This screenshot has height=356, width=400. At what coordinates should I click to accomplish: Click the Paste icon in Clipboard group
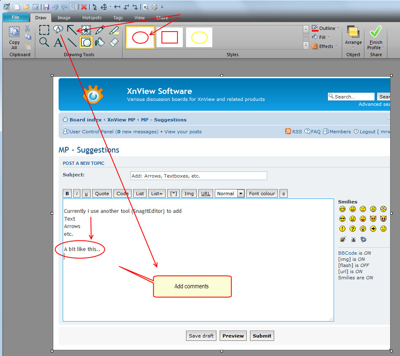(x=28, y=46)
